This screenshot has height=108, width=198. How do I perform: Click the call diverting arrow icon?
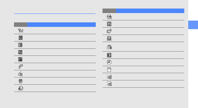109,31
